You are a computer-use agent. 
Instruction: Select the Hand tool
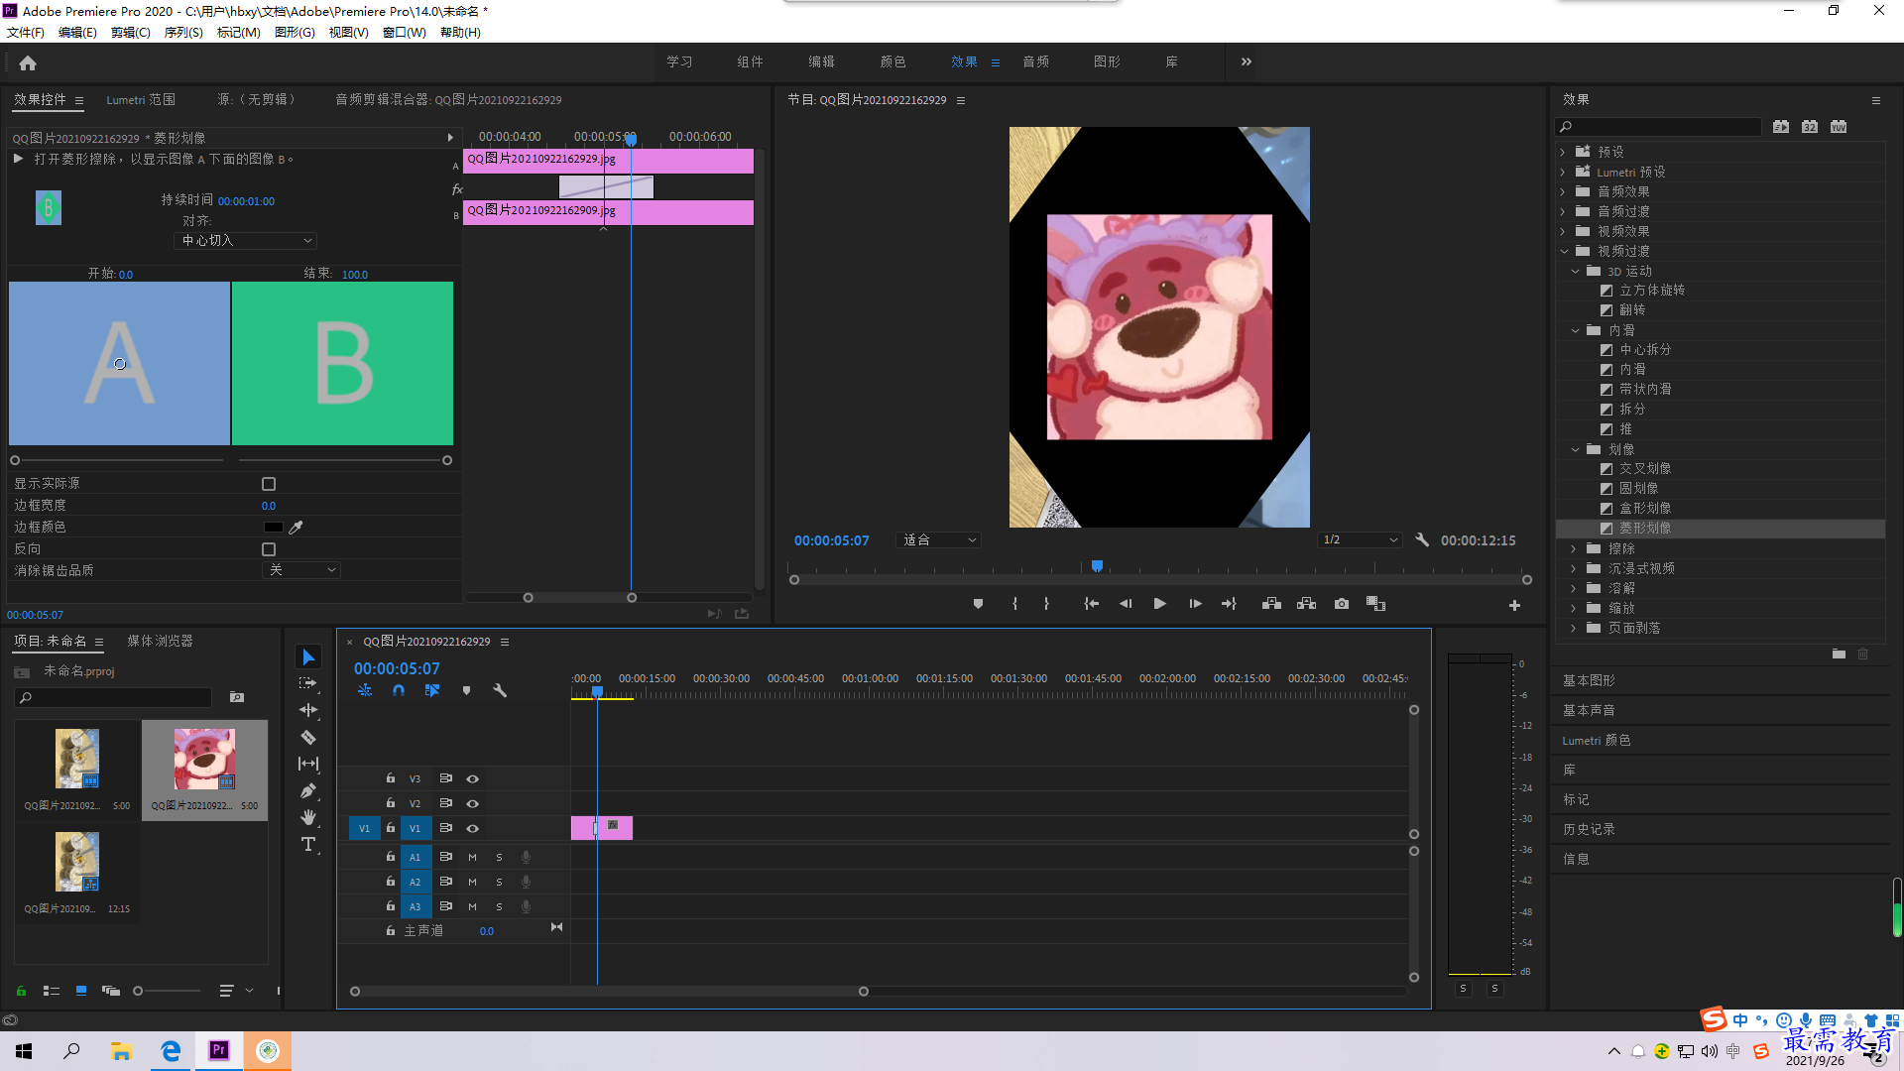pos(308,817)
